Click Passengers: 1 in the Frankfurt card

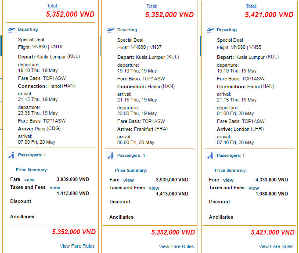tap(131, 155)
